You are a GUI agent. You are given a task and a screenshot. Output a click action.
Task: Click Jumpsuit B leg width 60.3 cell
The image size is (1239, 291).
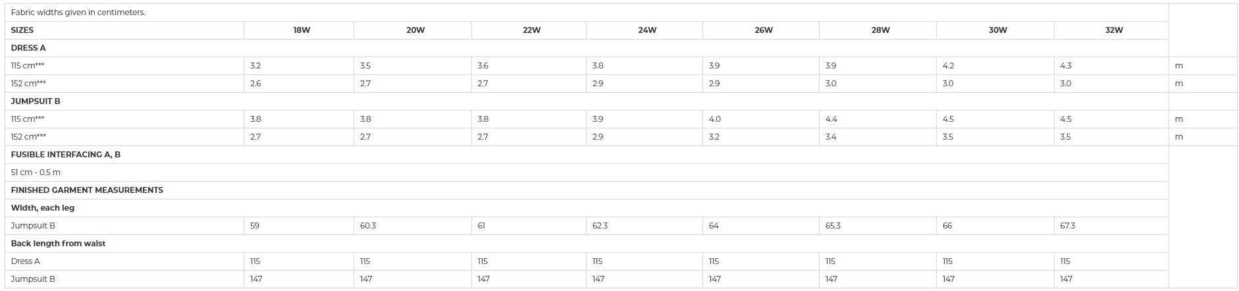368,226
